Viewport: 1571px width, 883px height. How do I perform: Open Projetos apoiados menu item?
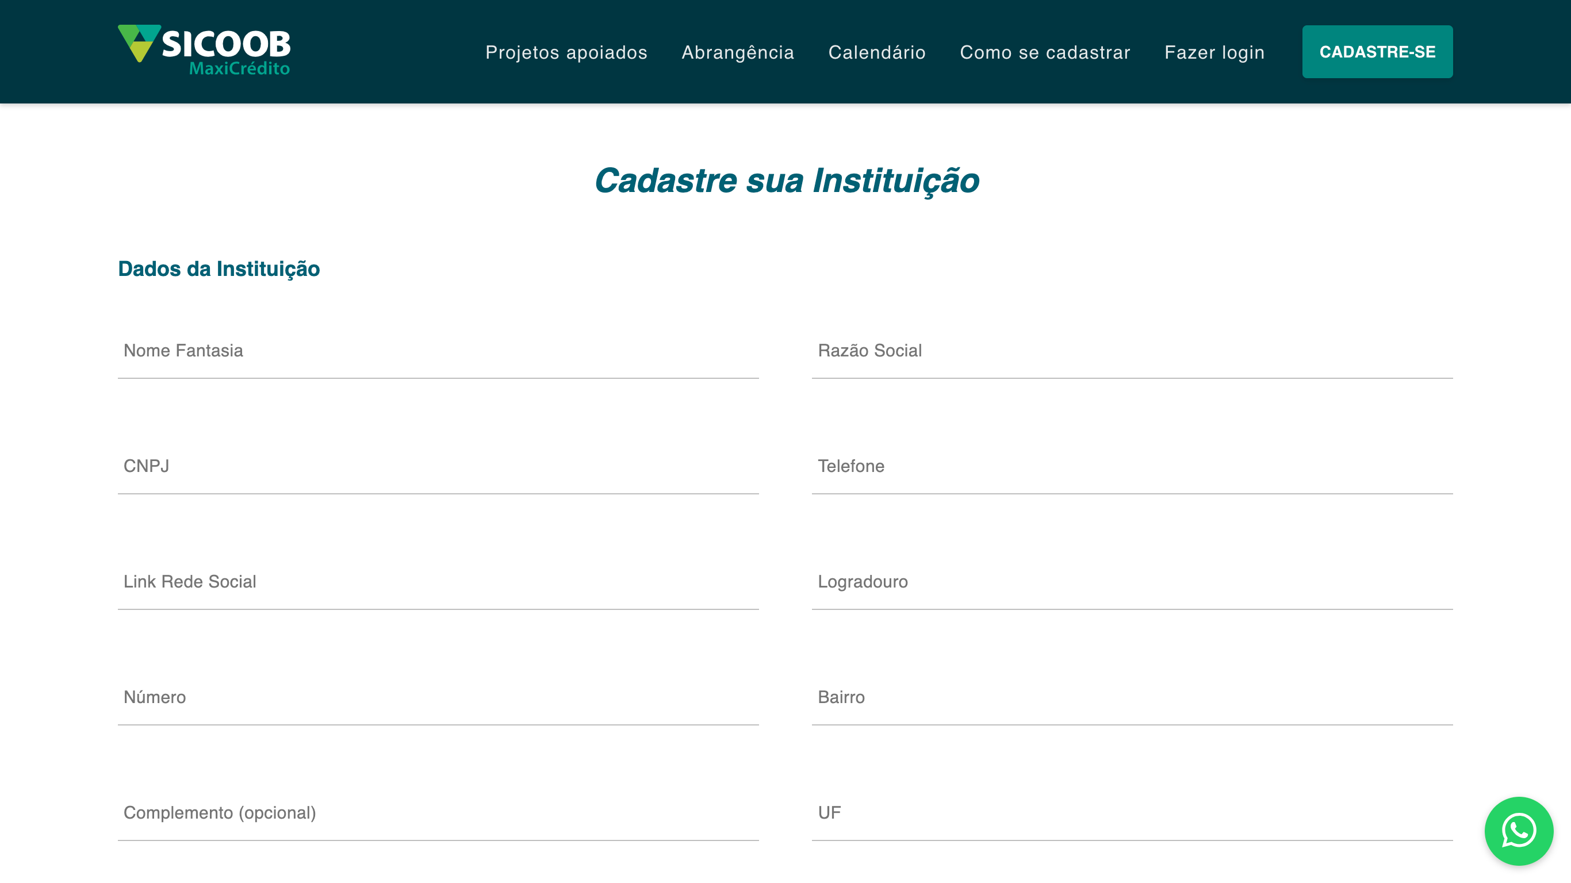point(566,52)
